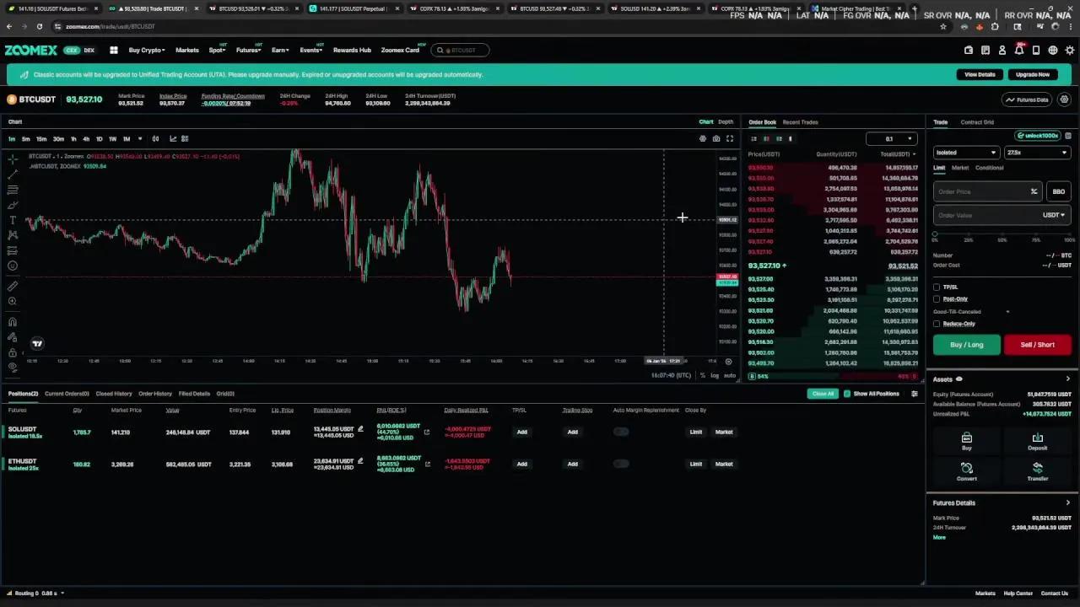Click the Buy / Long button

967,345
